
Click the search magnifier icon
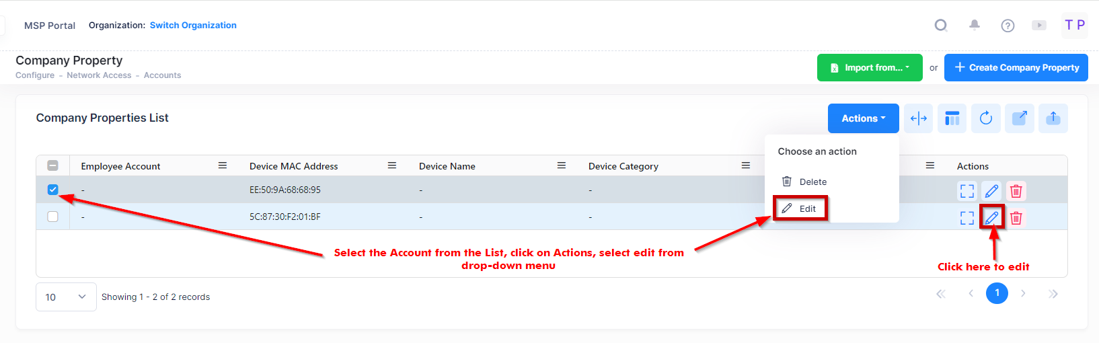941,26
